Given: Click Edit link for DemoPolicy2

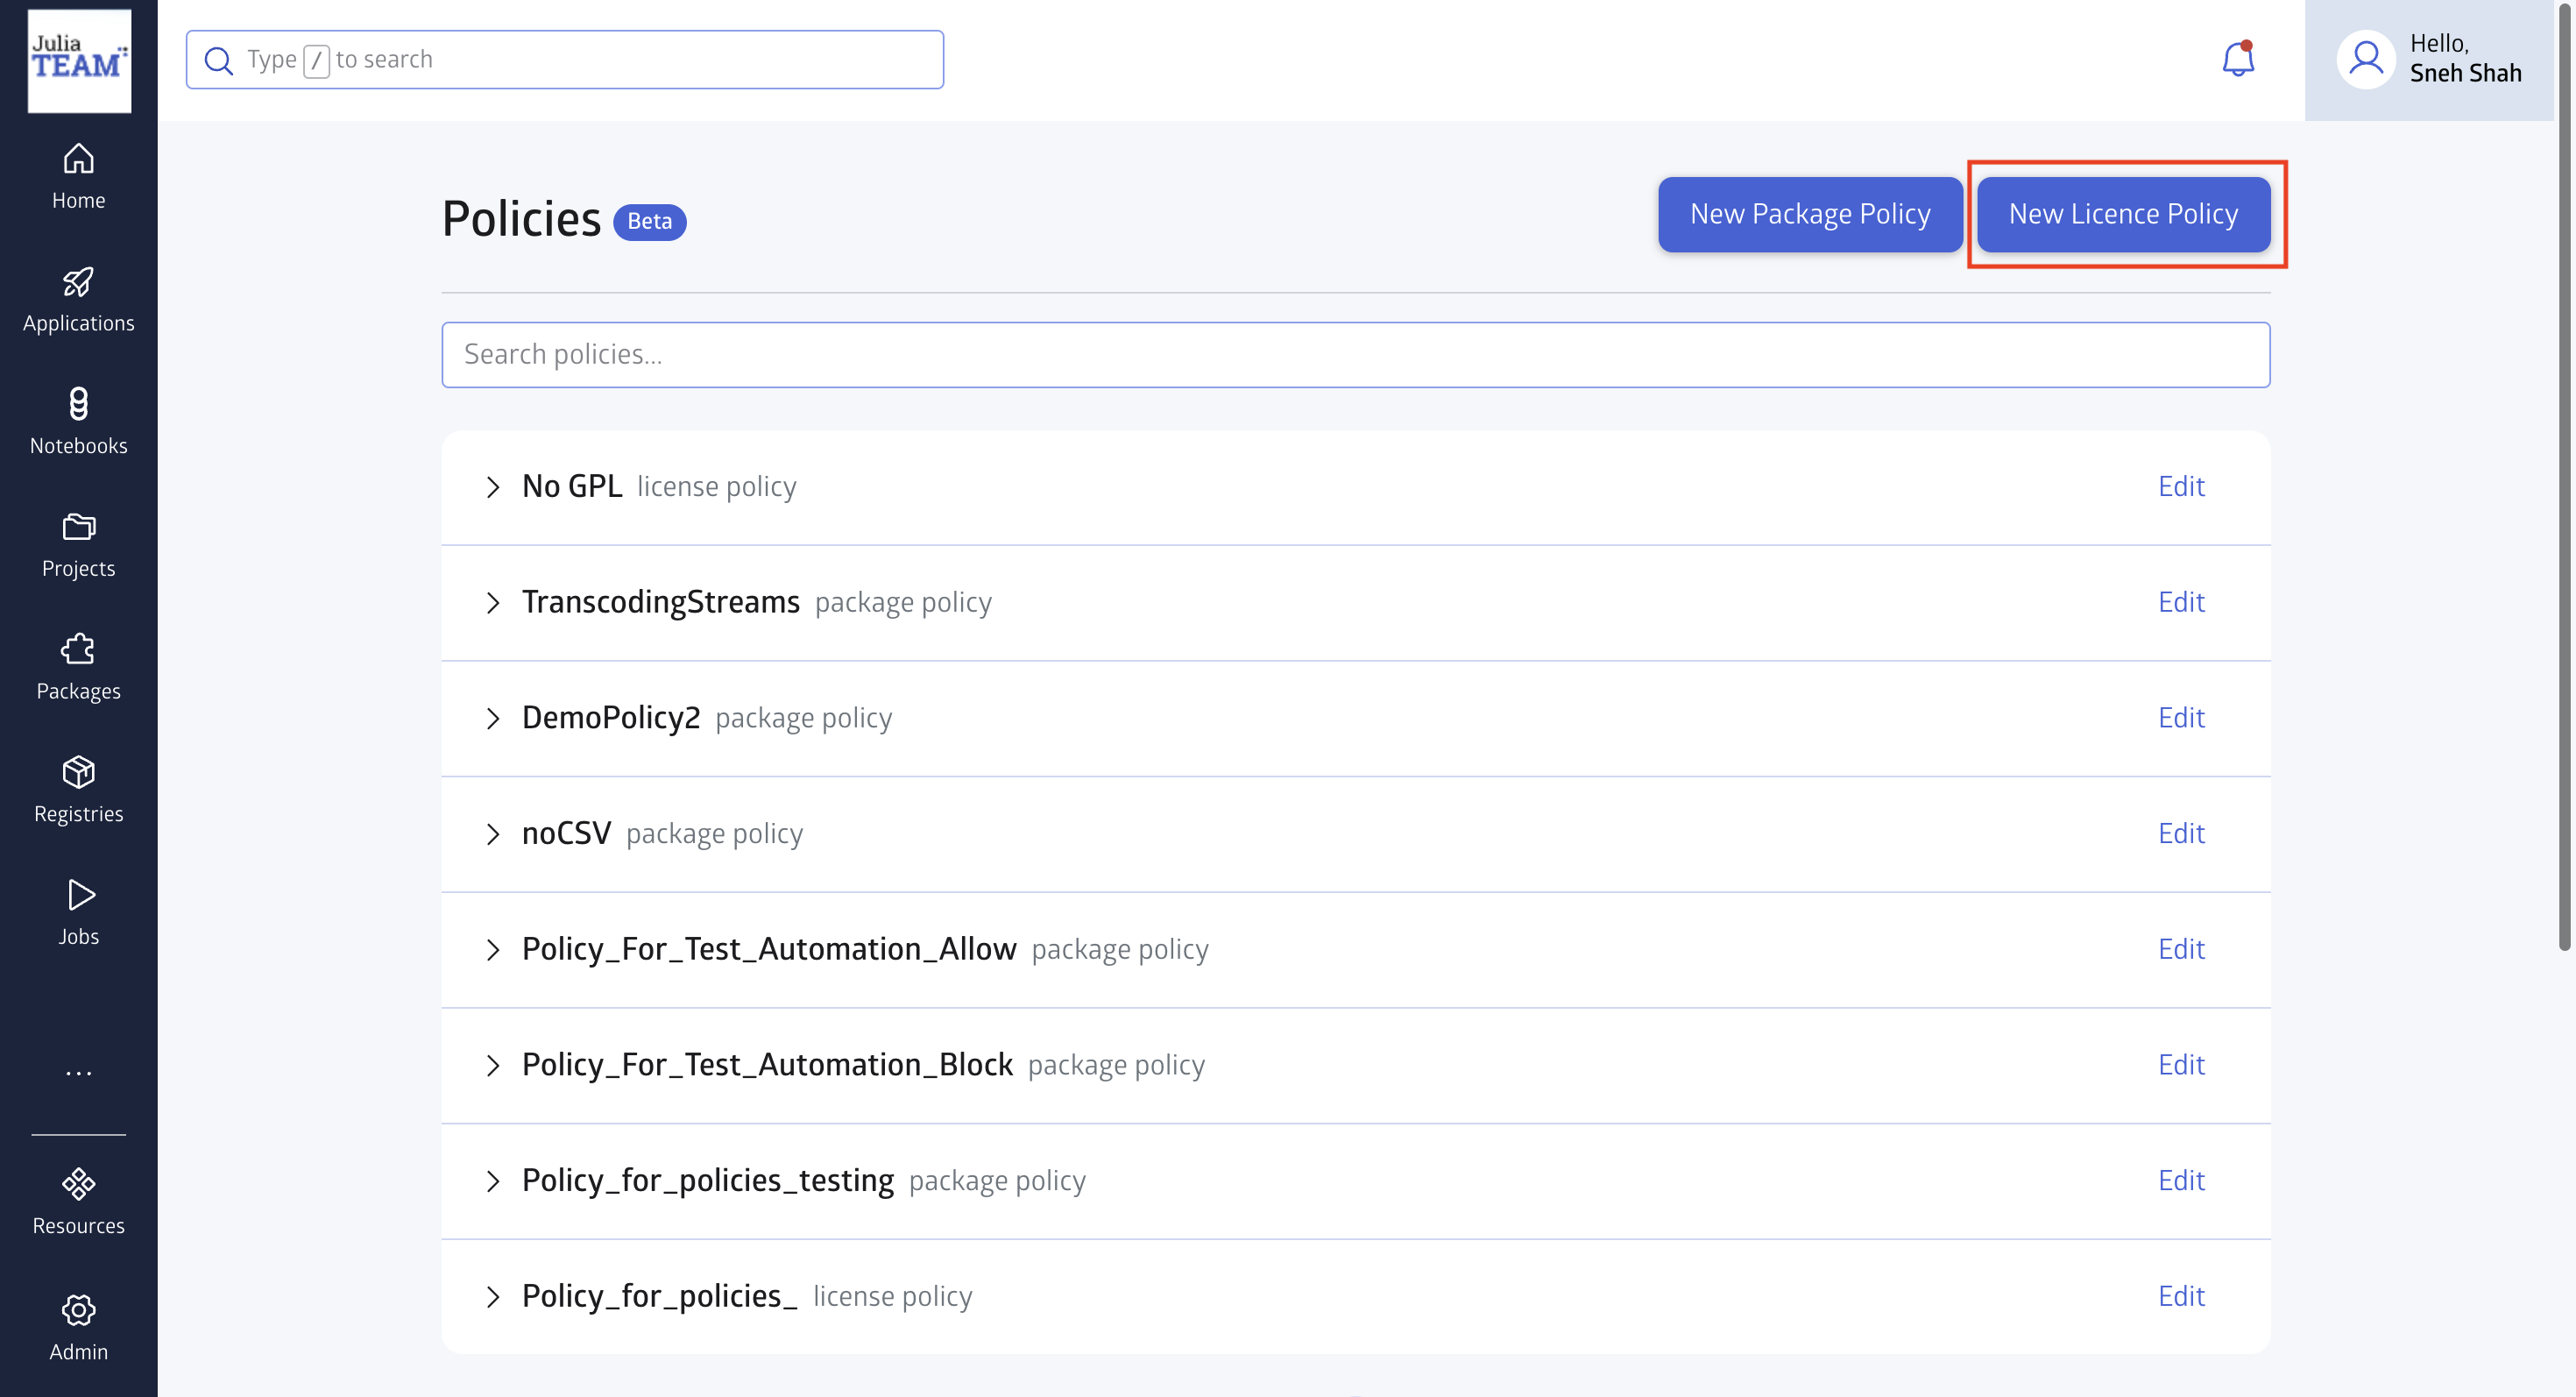Looking at the screenshot, I should [2180, 718].
